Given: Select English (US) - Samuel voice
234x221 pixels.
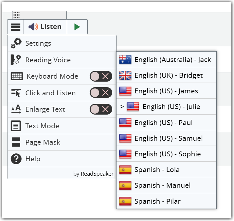Looking at the screenshot, I should point(166,138).
